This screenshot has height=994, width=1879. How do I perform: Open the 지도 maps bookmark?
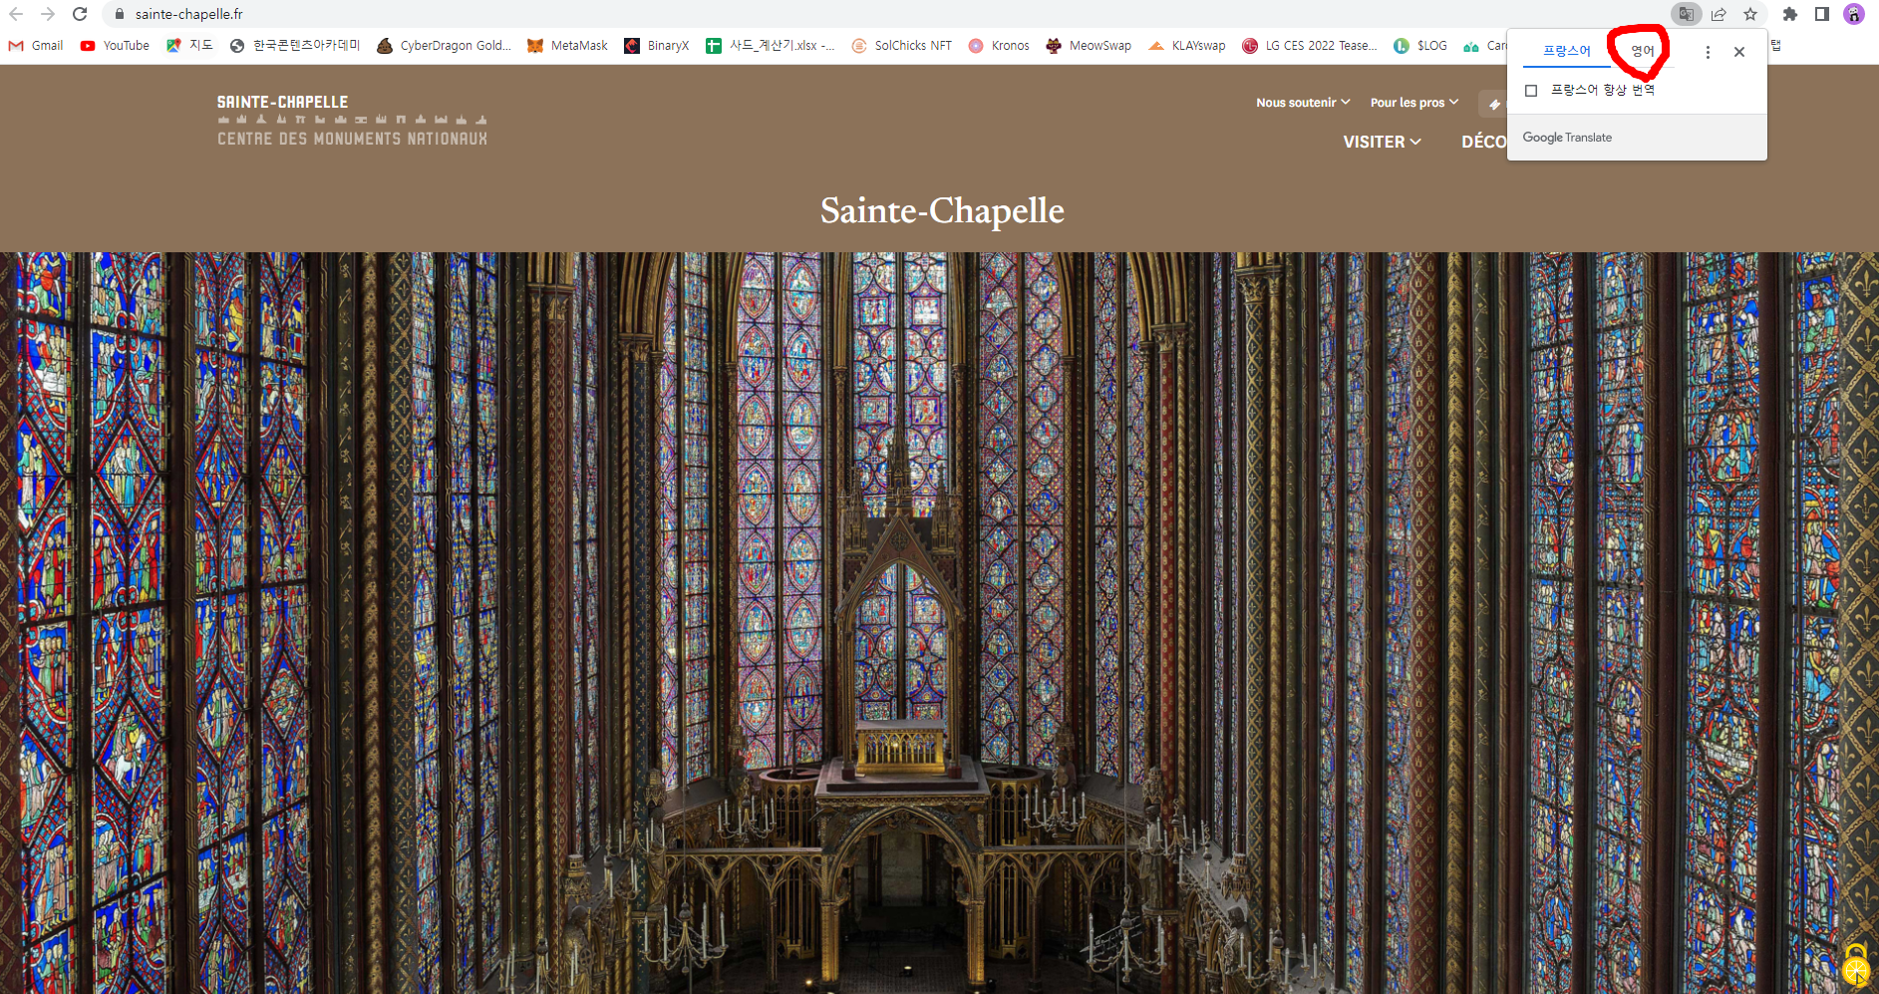189,46
